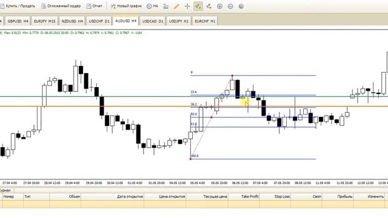
Task: Click the 05.05 4:00 time axis label
Action: [x=198, y=183]
